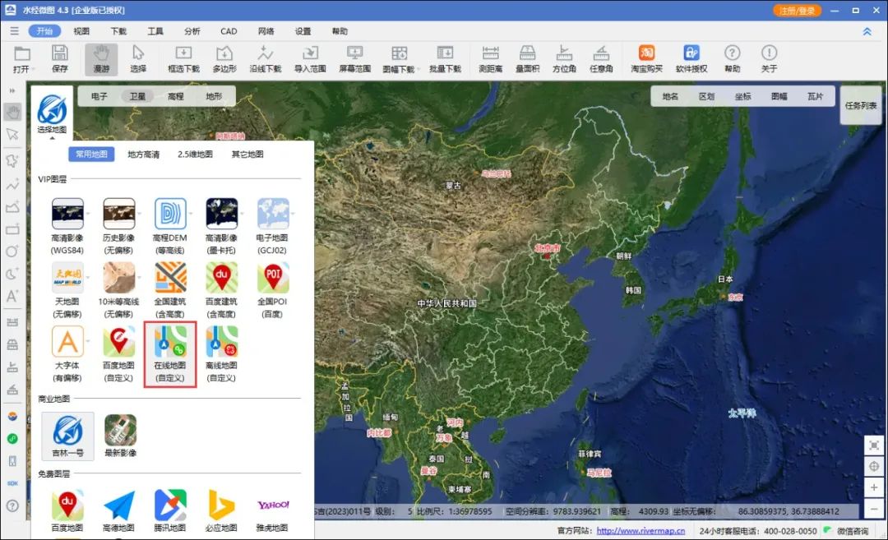Open the 视图 menu
Screen dimensions: 888x540
[81, 31]
